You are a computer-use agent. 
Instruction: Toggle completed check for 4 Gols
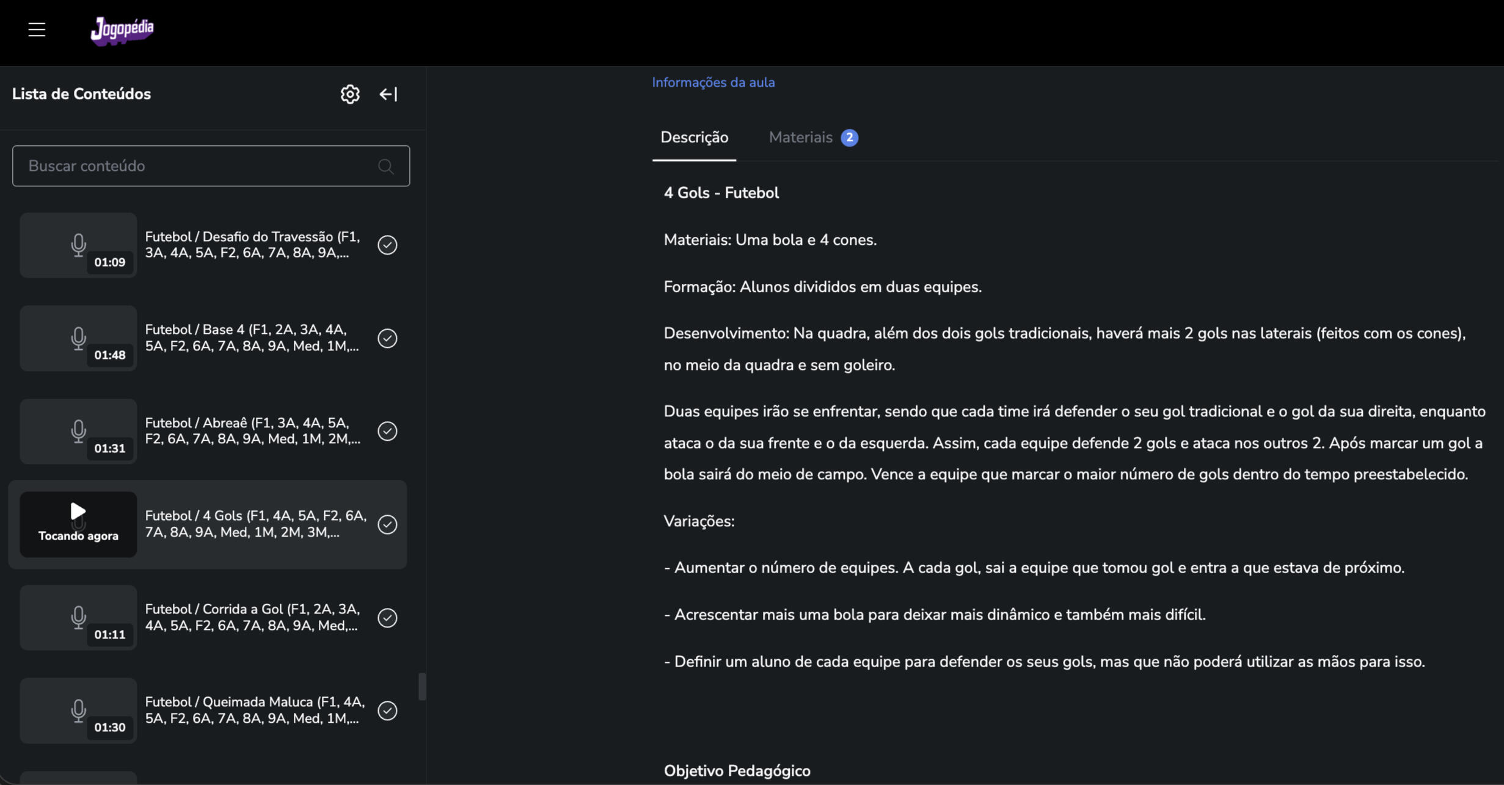[x=387, y=524]
